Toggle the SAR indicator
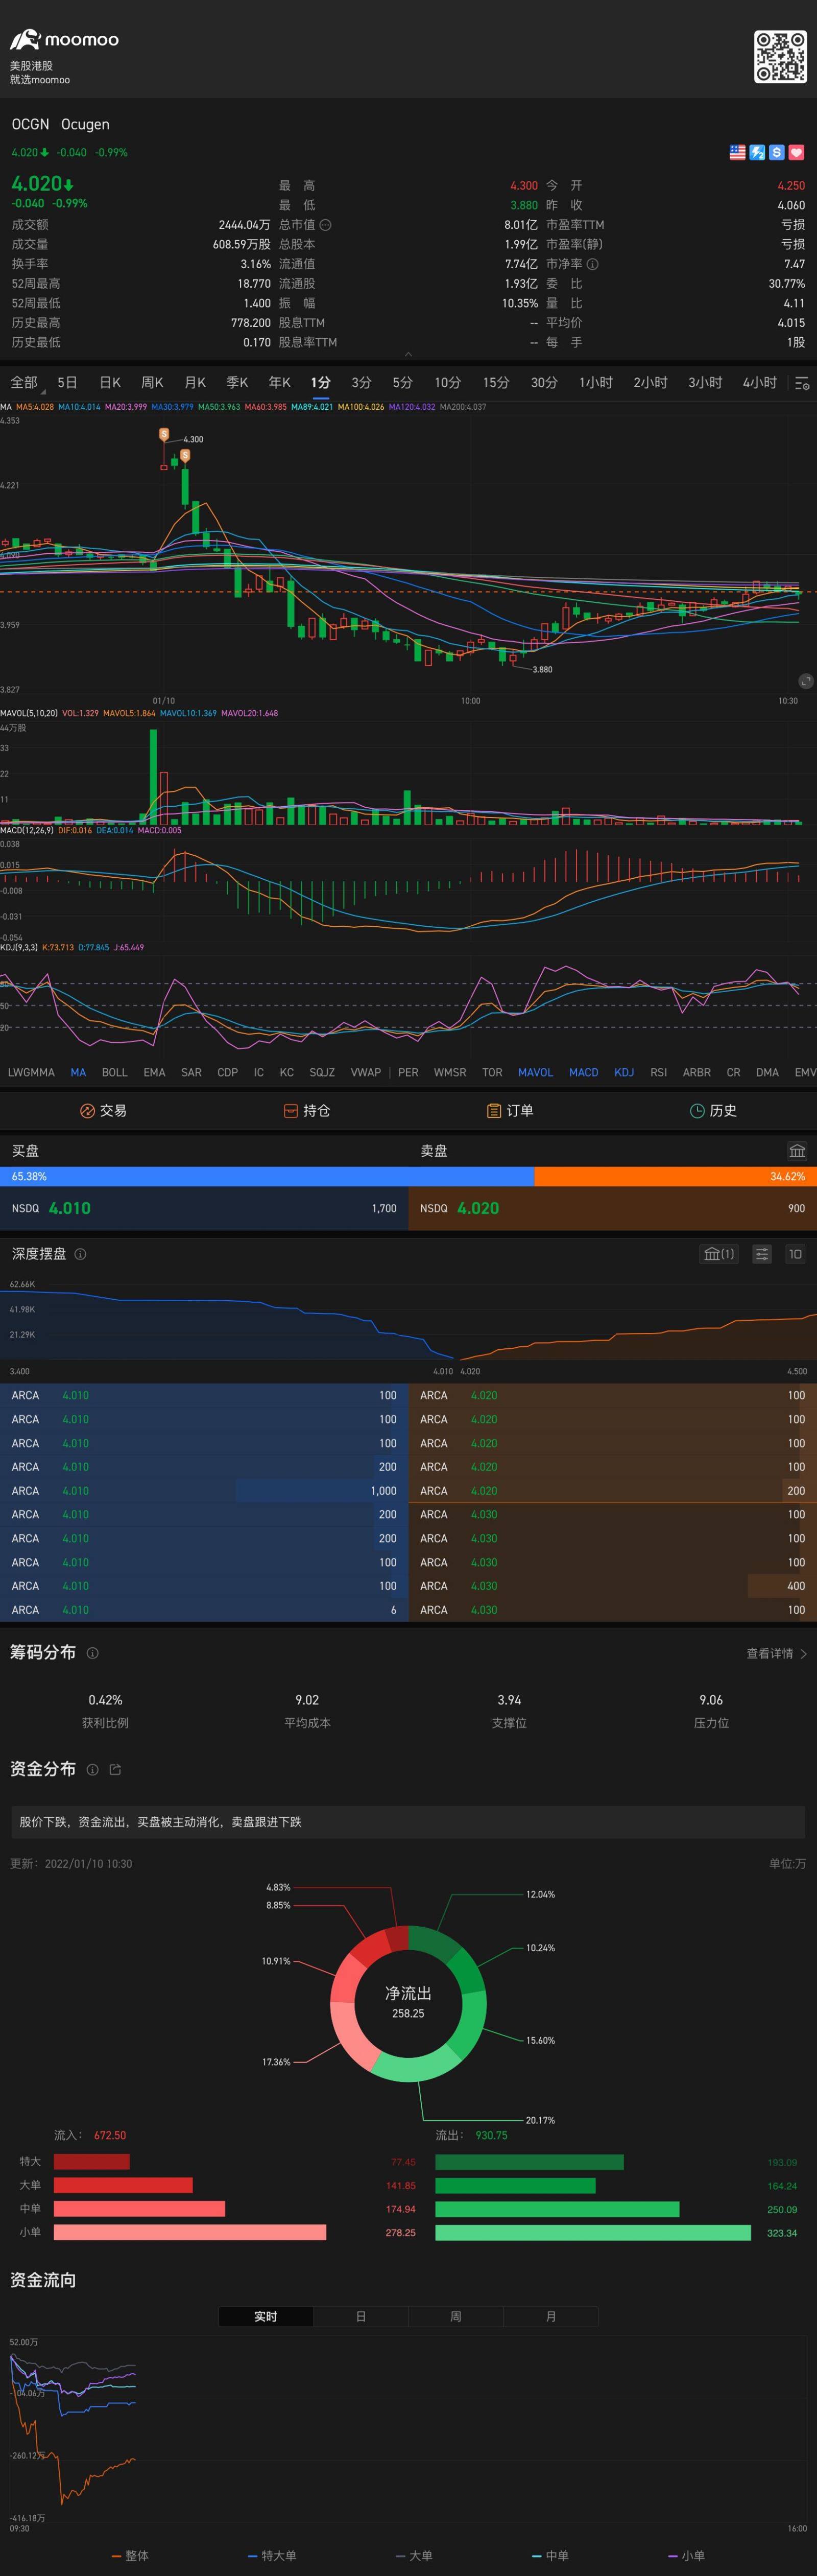Screen dimensions: 817x2576 (191, 1072)
